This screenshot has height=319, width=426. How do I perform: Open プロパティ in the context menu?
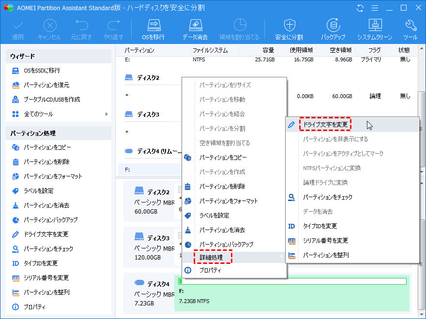click(234, 271)
